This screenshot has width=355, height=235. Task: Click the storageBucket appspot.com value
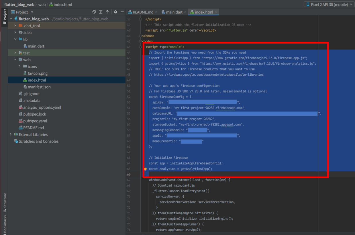tap(210, 124)
